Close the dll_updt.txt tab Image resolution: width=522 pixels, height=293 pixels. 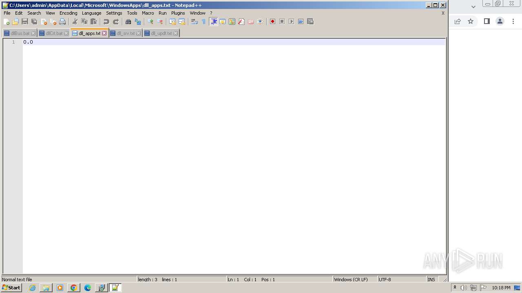(176, 33)
